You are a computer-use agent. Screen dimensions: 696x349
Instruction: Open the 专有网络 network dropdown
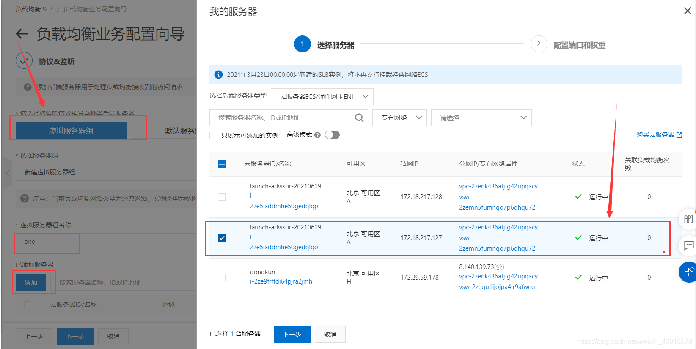(x=399, y=118)
